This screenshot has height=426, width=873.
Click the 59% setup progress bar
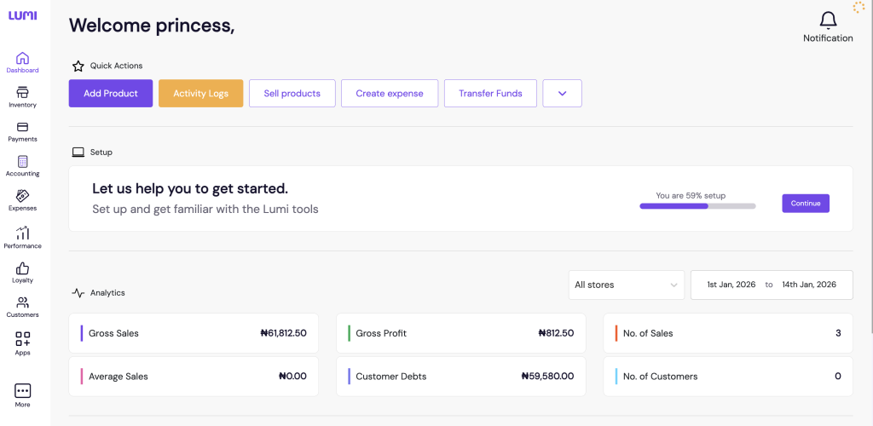[x=697, y=205]
